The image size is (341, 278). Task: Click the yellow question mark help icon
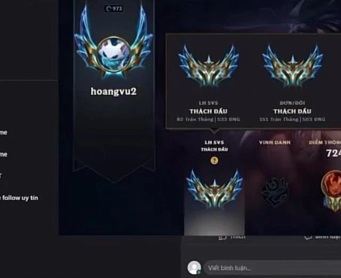point(214,161)
